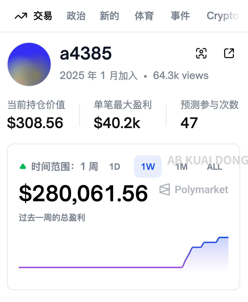Select the 1M time range

[181, 167]
